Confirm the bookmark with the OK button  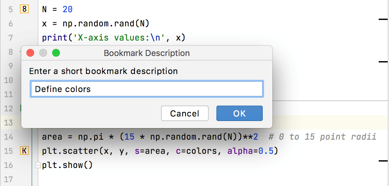[x=239, y=113]
